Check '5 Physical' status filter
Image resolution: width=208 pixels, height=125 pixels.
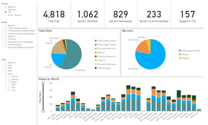point(5,39)
